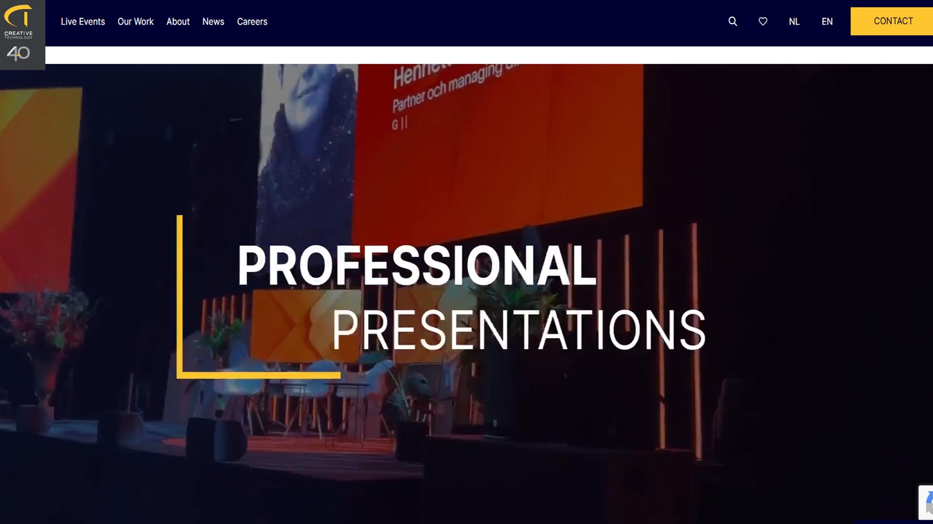The image size is (933, 524).
Task: Switch language to EN
Action: pyautogui.click(x=827, y=21)
